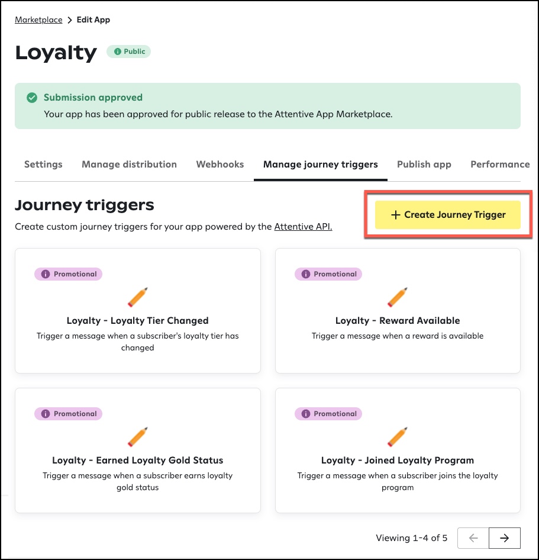Click the pencil icon on Earned Loyalty Gold Status card
The height and width of the screenshot is (560, 539).
(x=137, y=437)
